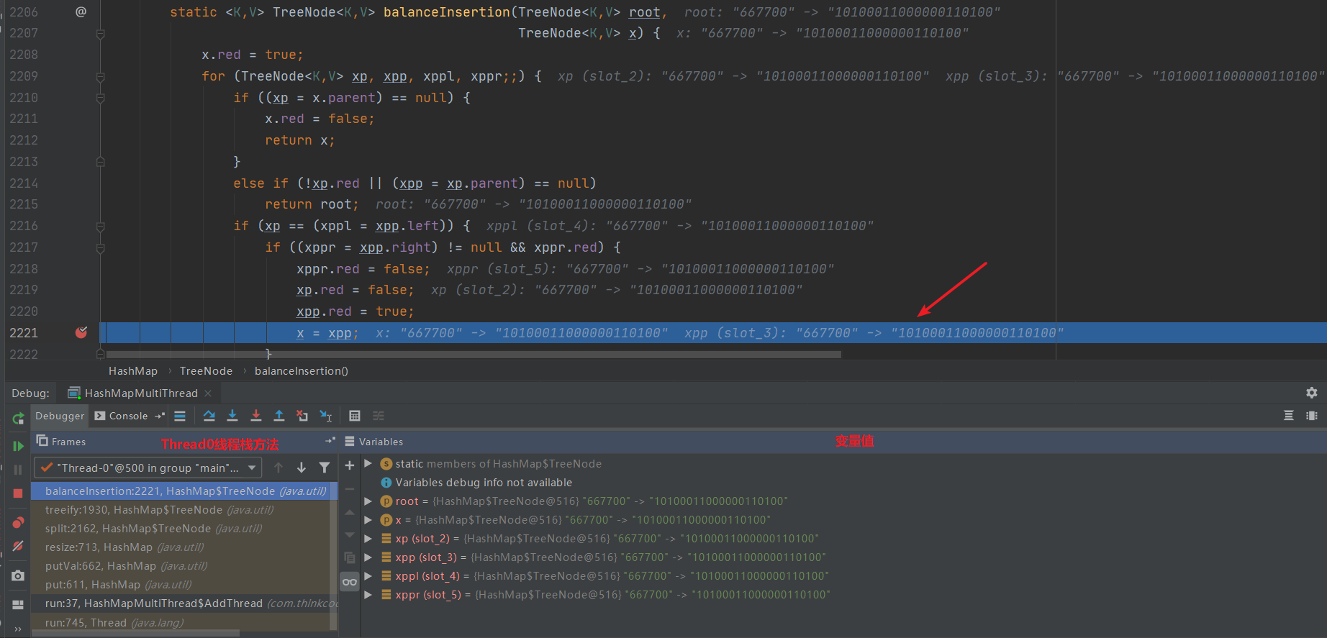Close the HashMapMultiThread debug tab
The width and height of the screenshot is (1327, 638).
[208, 393]
